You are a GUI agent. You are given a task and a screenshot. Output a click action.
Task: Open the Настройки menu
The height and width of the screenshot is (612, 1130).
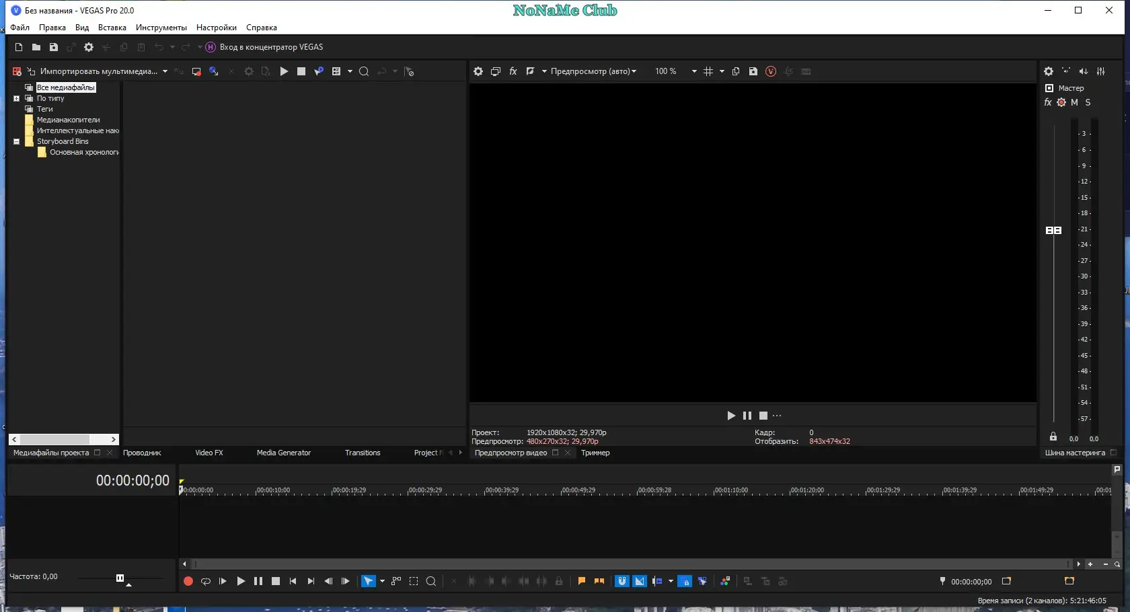click(x=217, y=28)
